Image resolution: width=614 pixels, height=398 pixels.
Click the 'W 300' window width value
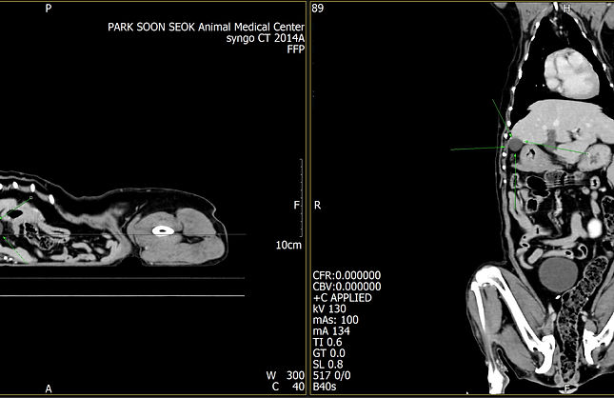(x=285, y=375)
